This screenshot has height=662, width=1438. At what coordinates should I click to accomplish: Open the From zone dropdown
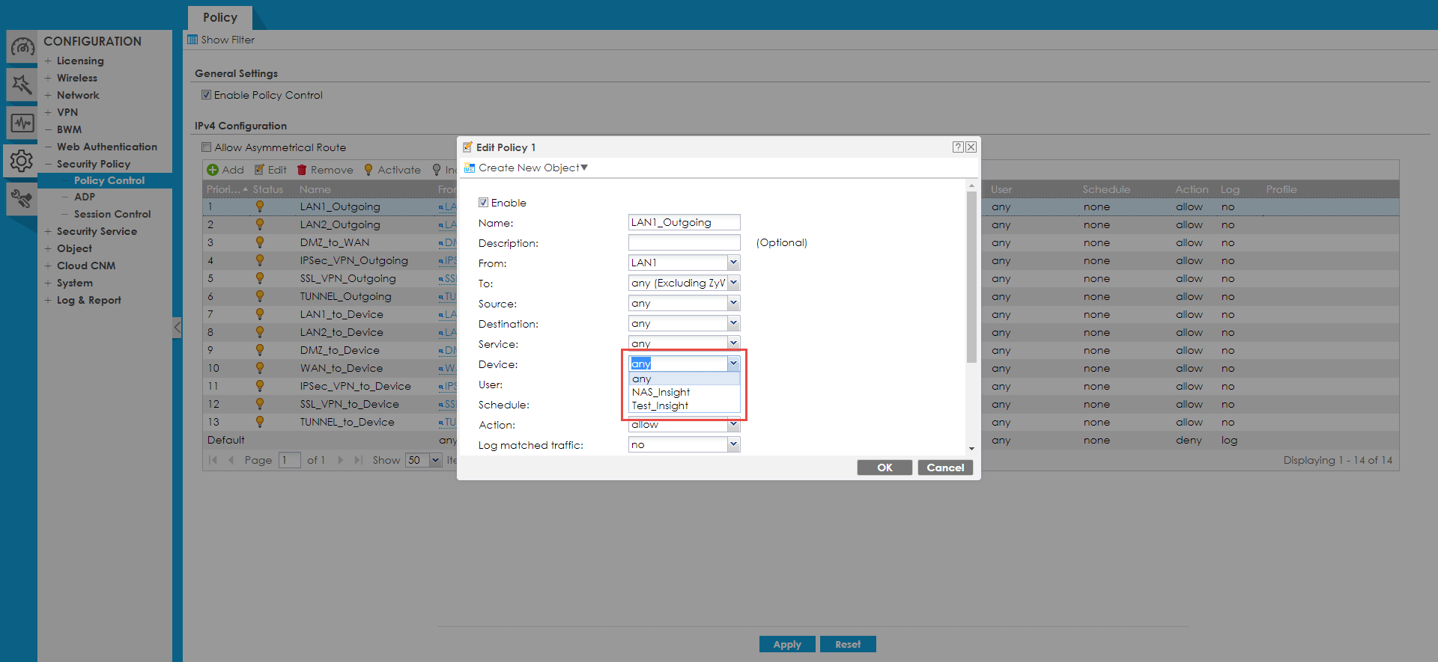733,263
